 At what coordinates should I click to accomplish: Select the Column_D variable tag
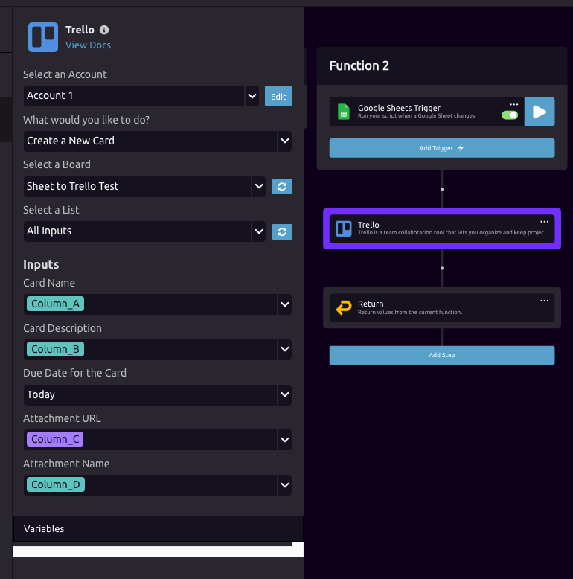pyautogui.click(x=56, y=484)
